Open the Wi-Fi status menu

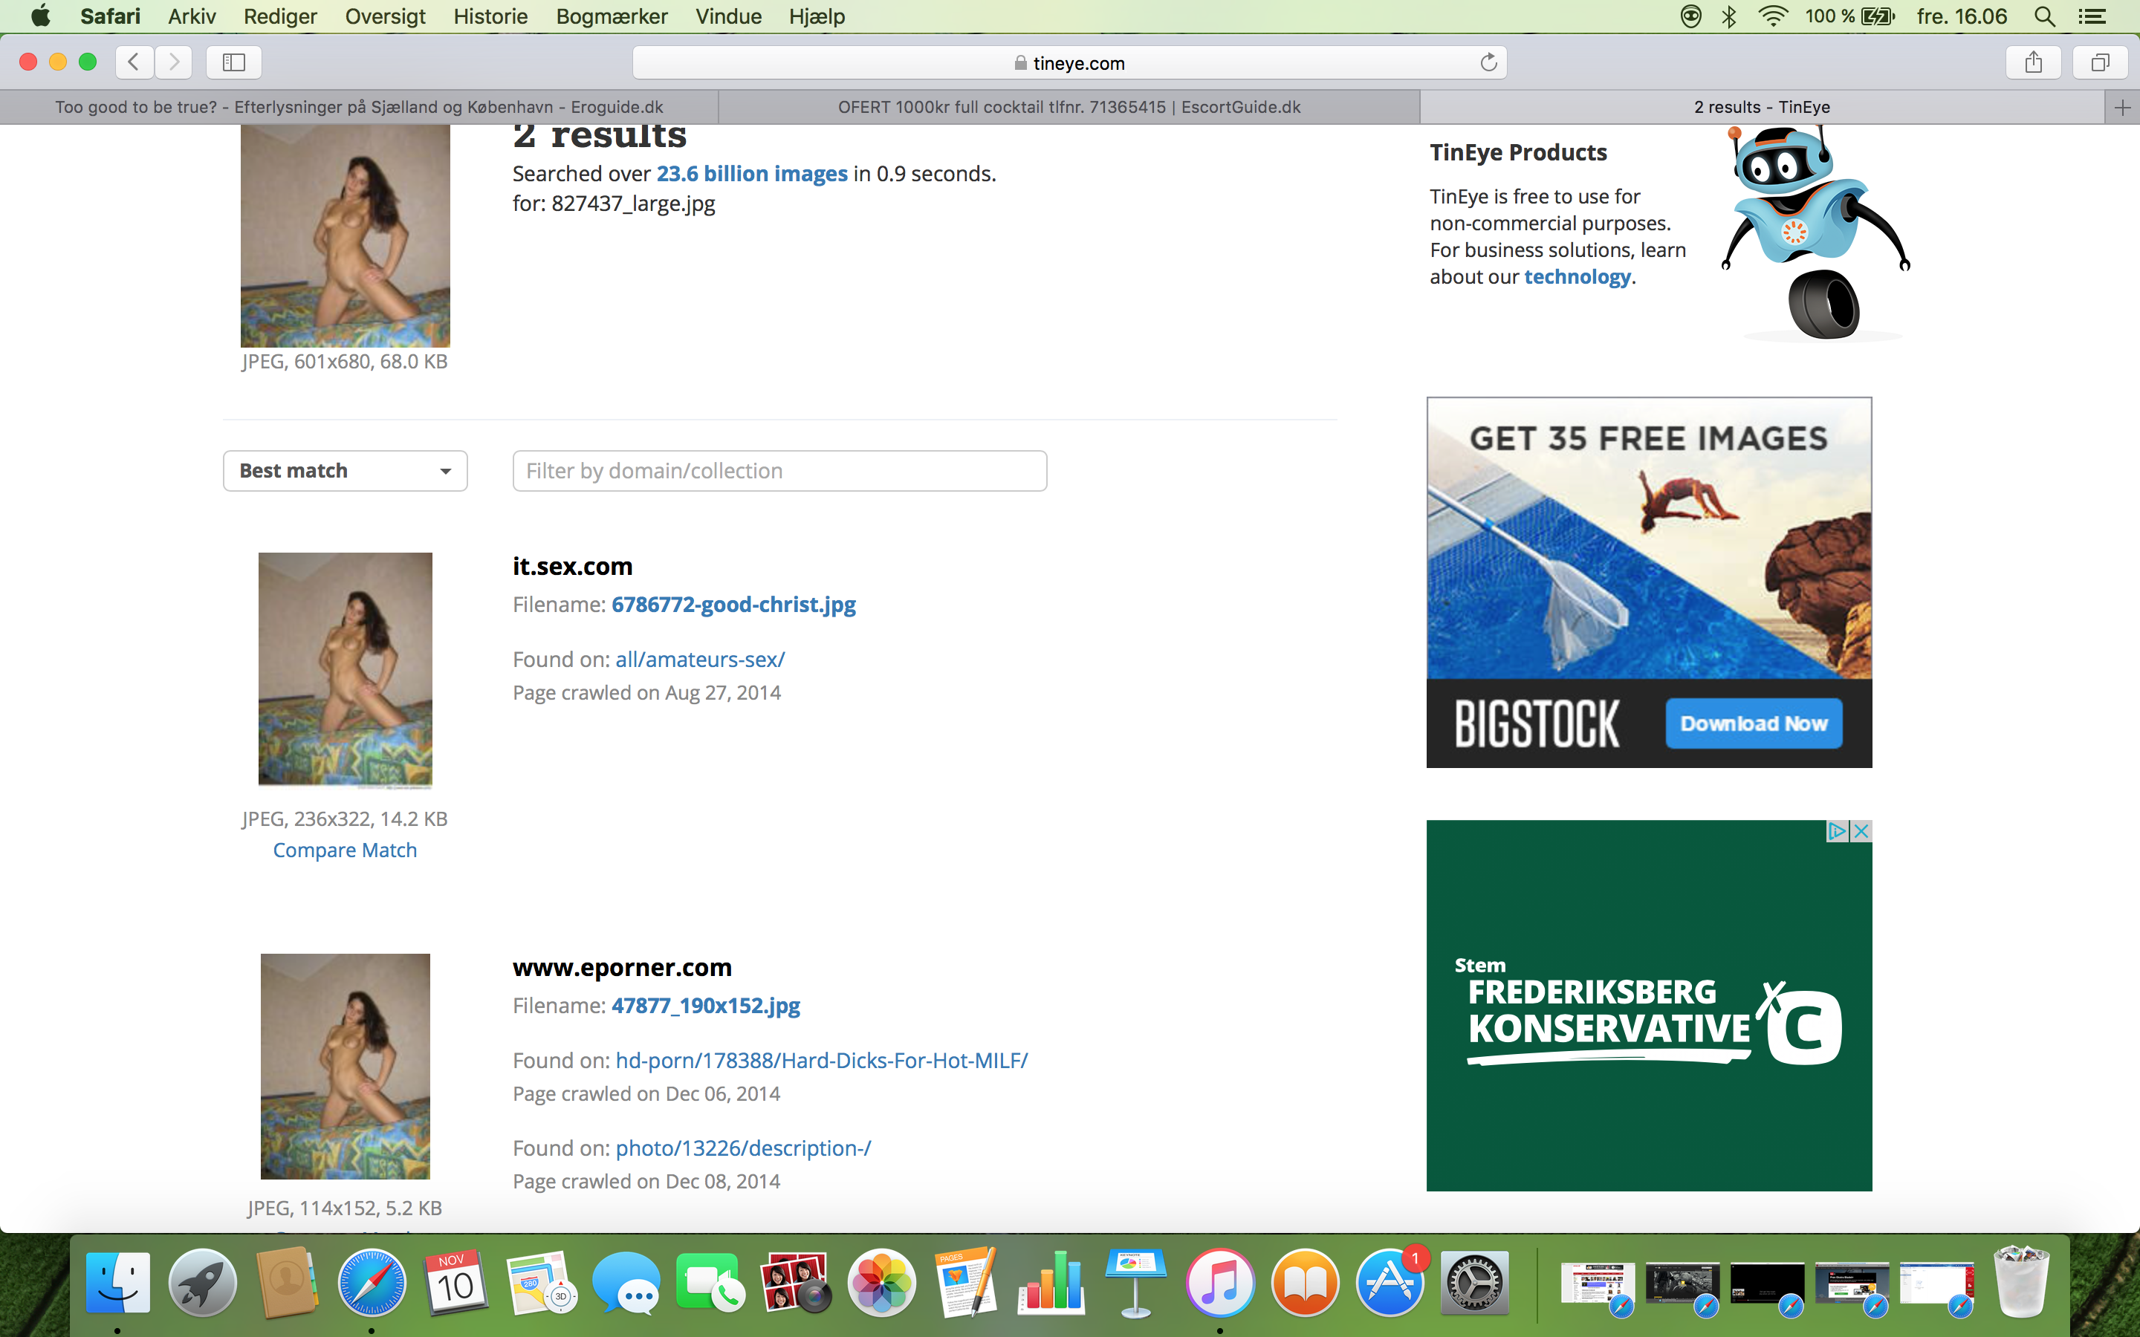click(x=1772, y=16)
